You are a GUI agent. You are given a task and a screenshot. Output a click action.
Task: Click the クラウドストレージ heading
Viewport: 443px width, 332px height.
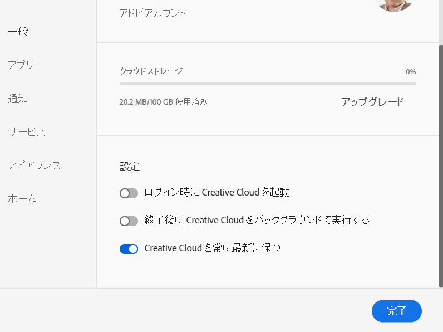click(151, 71)
